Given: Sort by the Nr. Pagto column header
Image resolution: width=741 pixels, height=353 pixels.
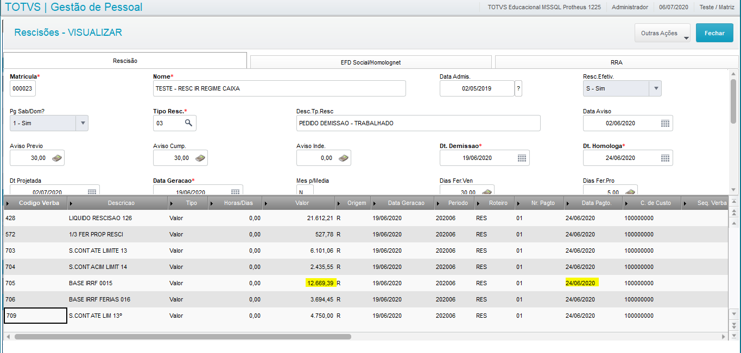Looking at the screenshot, I should [x=539, y=203].
